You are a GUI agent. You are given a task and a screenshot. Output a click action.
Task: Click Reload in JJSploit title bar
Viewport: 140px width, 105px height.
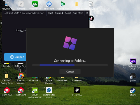point(59,13)
